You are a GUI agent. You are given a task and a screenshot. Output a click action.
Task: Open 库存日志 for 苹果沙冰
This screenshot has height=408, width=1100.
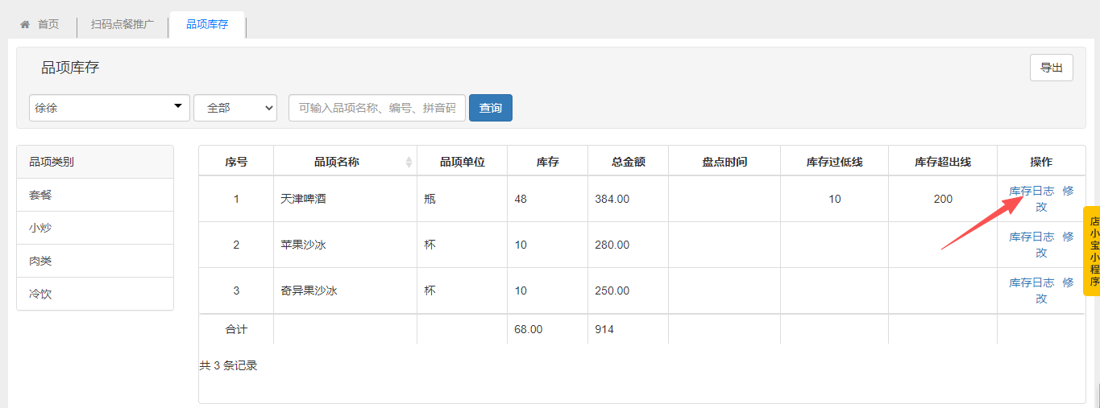(1032, 237)
